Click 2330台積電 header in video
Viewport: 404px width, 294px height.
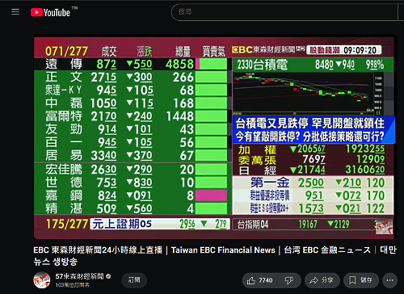313,65
